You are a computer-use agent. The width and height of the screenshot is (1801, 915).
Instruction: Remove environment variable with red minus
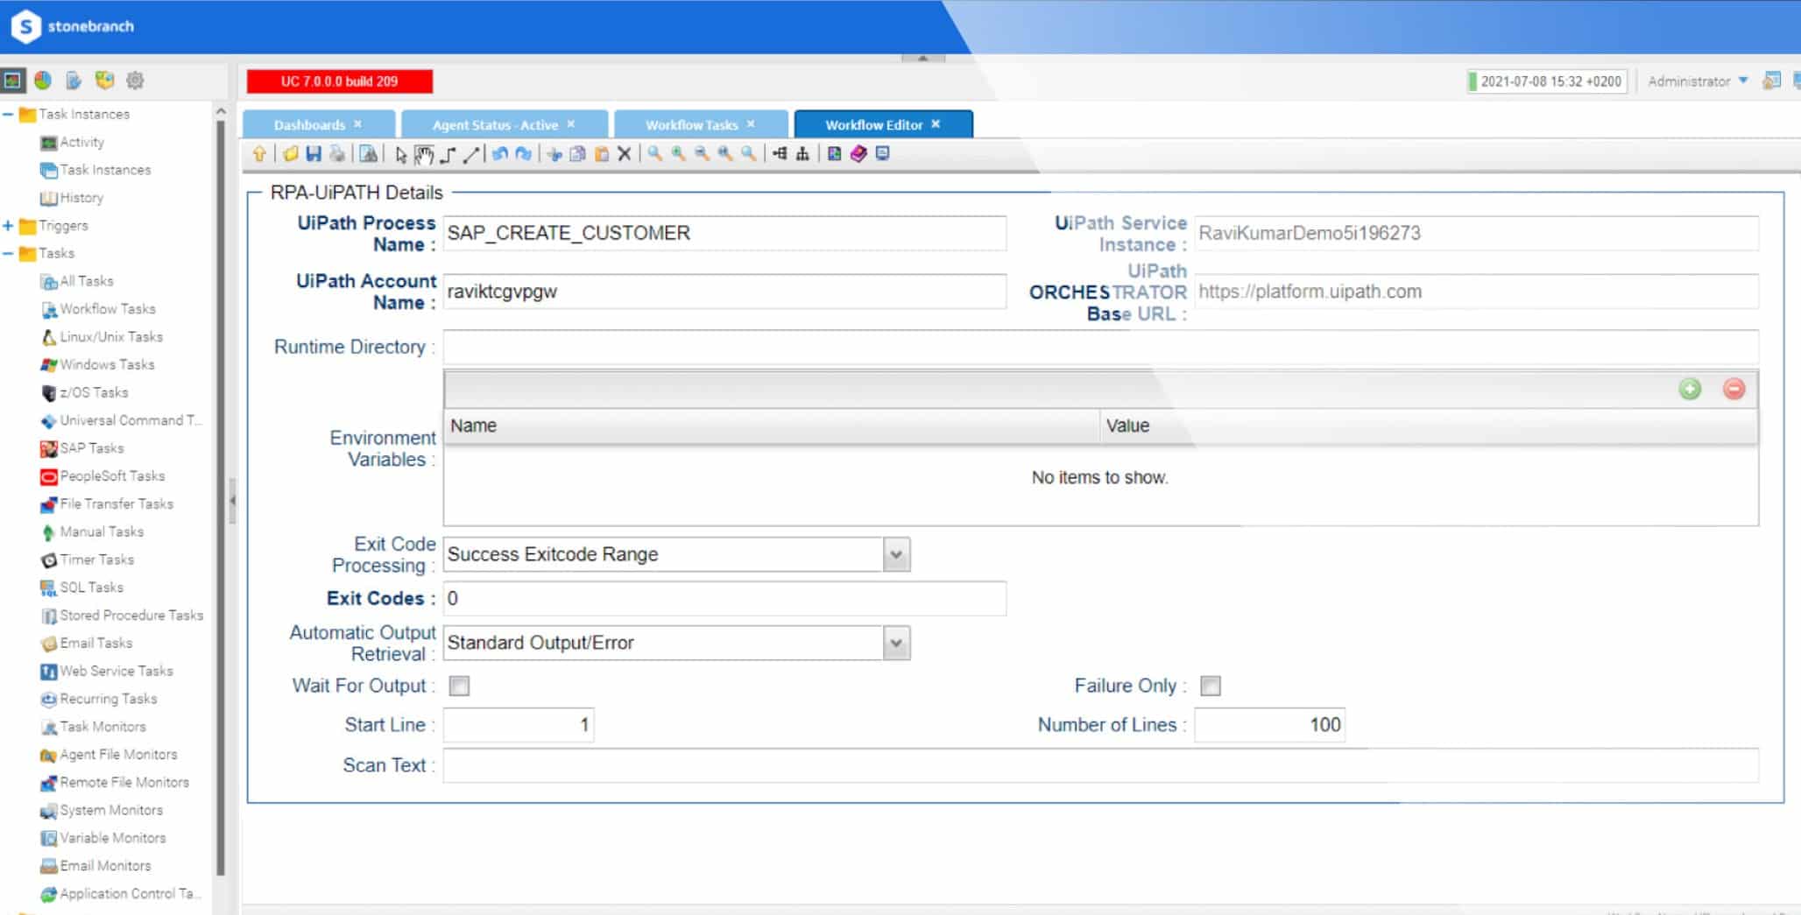1734,389
